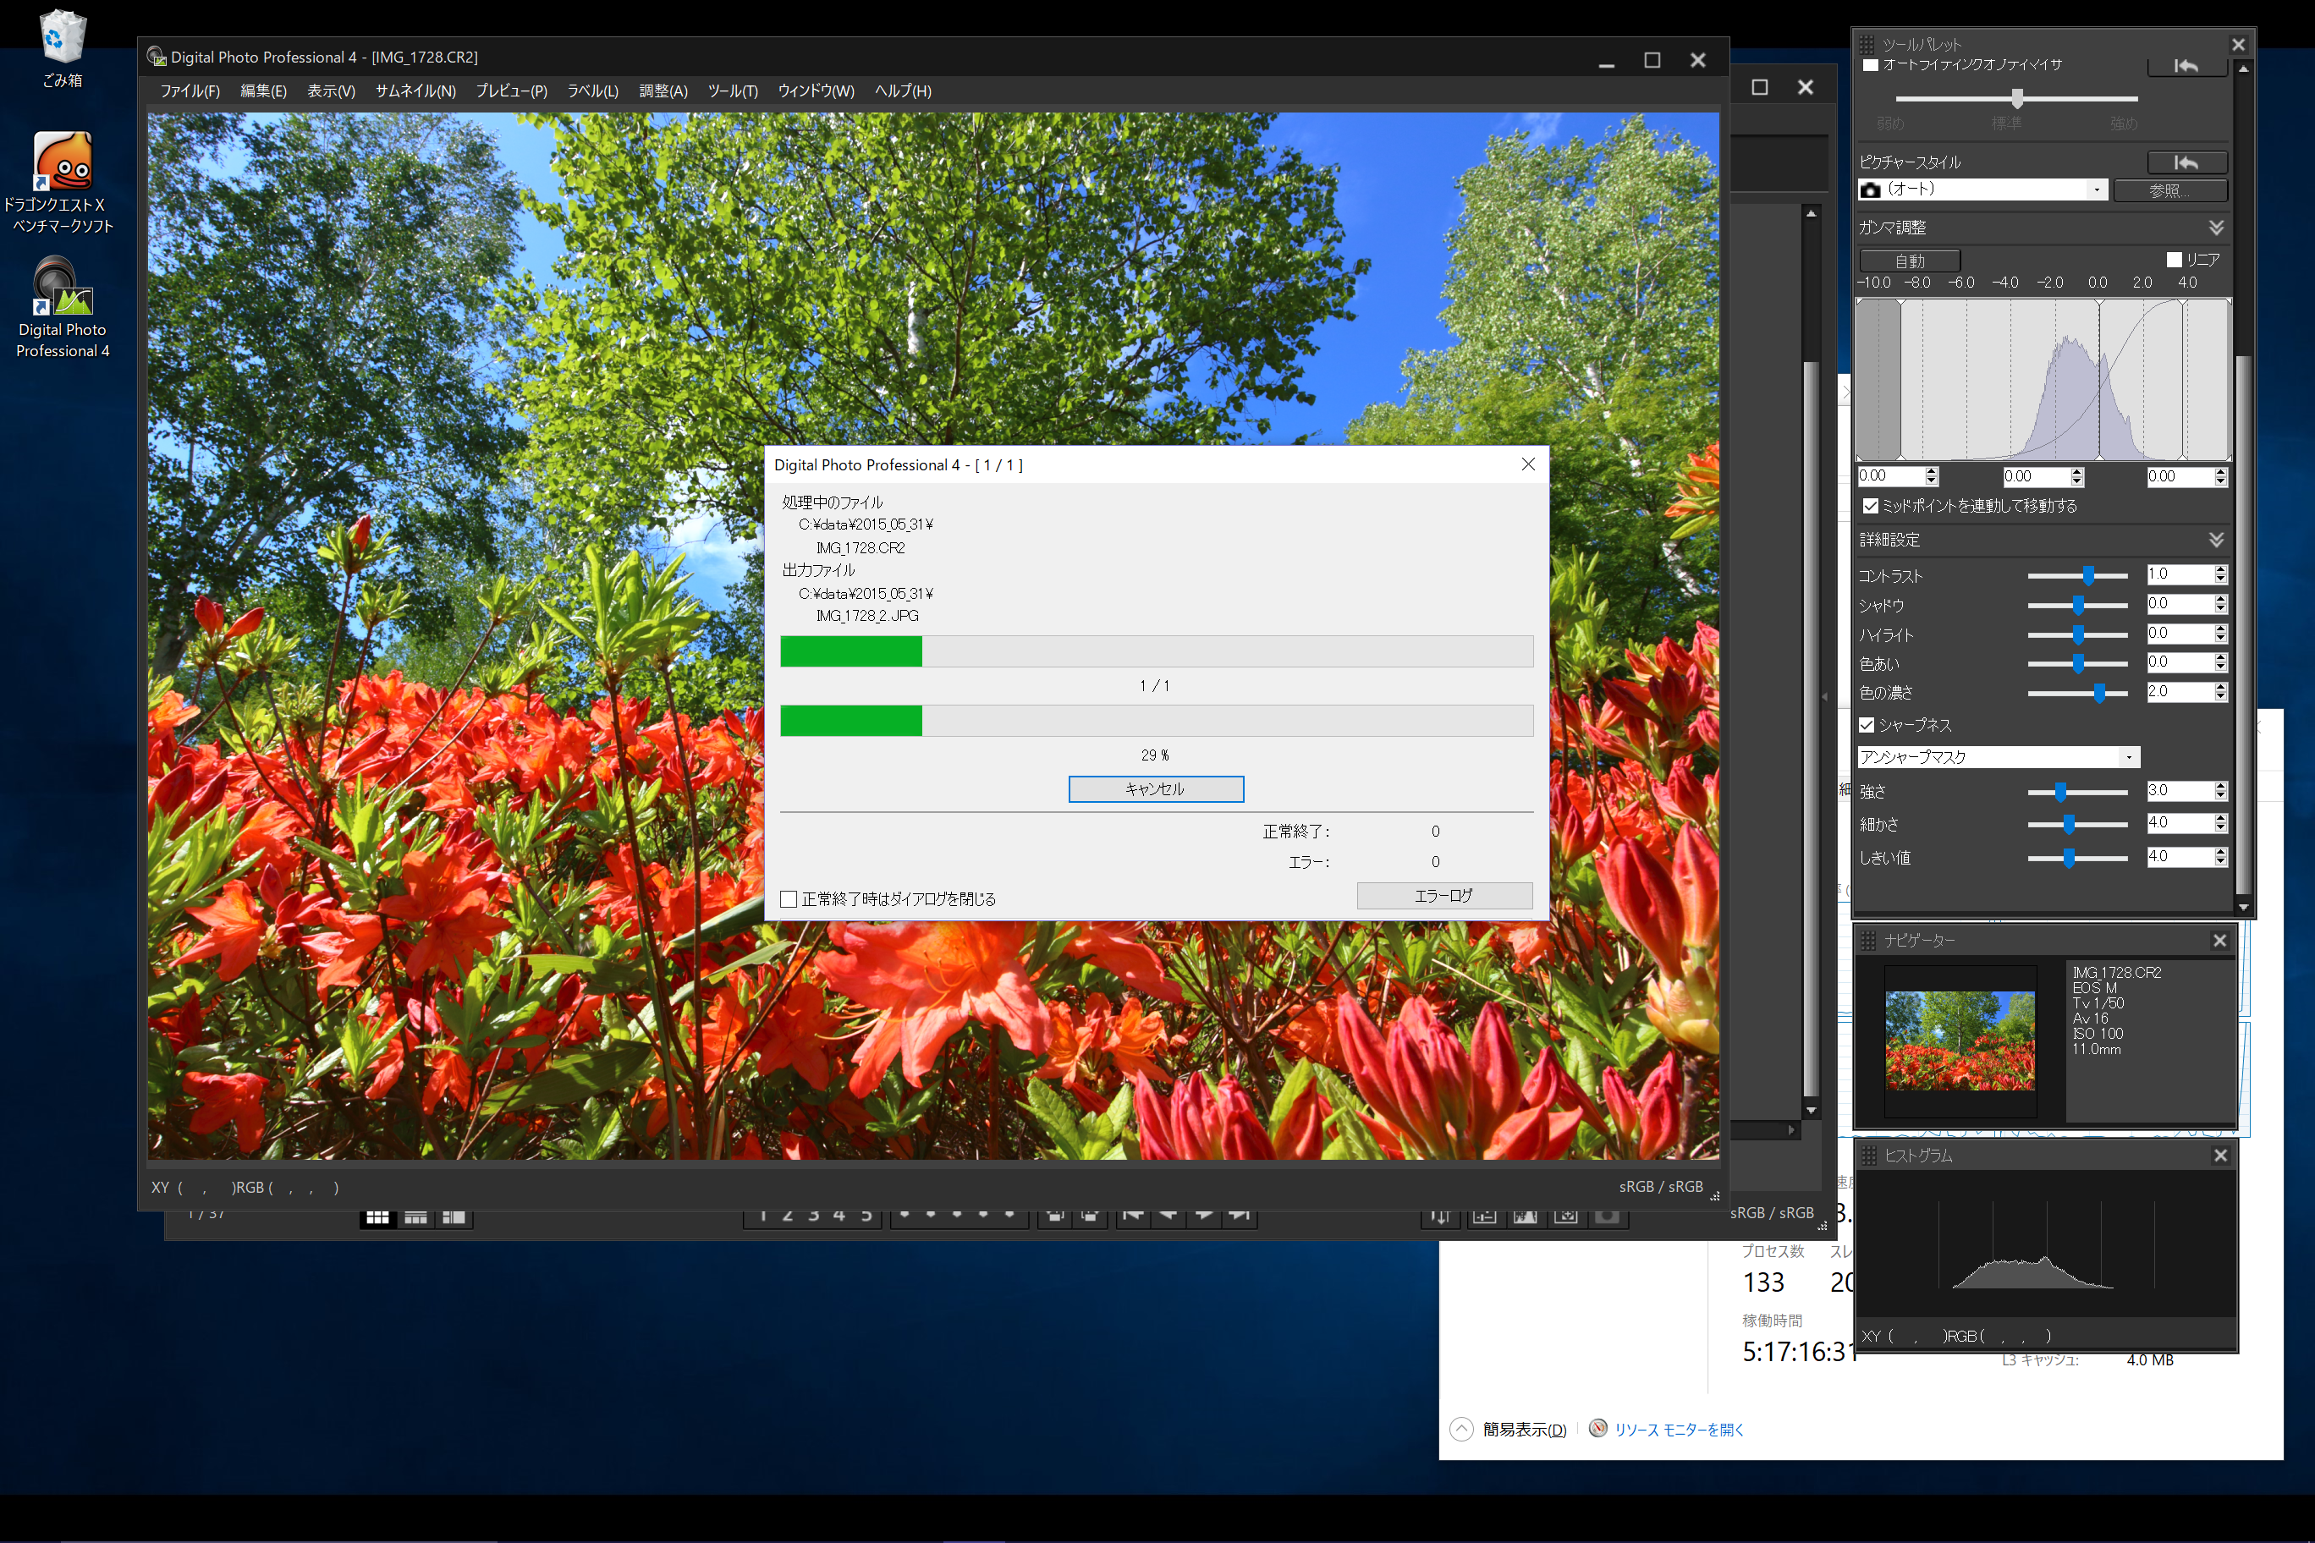Open the 表示(V) menu

[331, 91]
